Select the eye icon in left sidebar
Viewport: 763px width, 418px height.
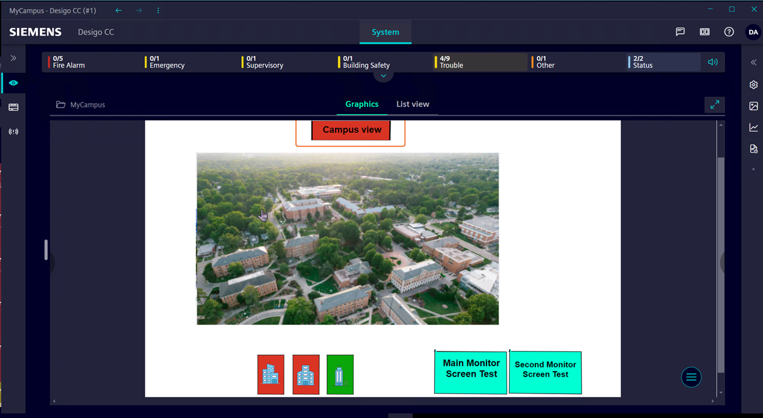pyautogui.click(x=13, y=82)
